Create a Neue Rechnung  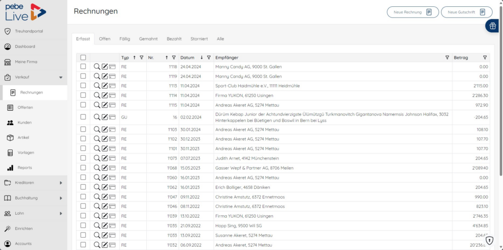click(413, 12)
